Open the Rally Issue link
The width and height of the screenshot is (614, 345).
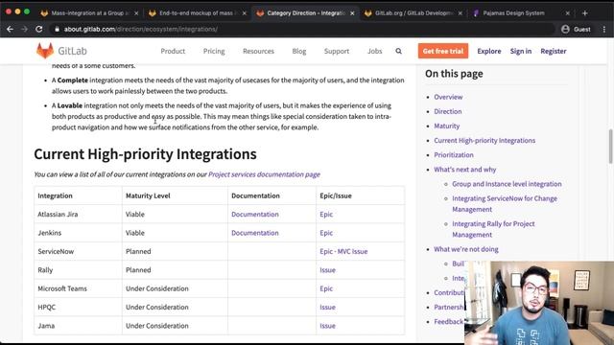(327, 270)
